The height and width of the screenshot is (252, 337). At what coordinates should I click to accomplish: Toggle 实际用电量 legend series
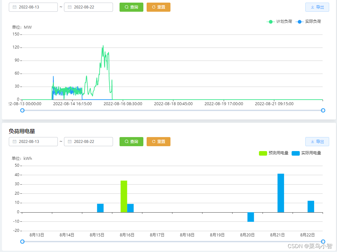306,153
